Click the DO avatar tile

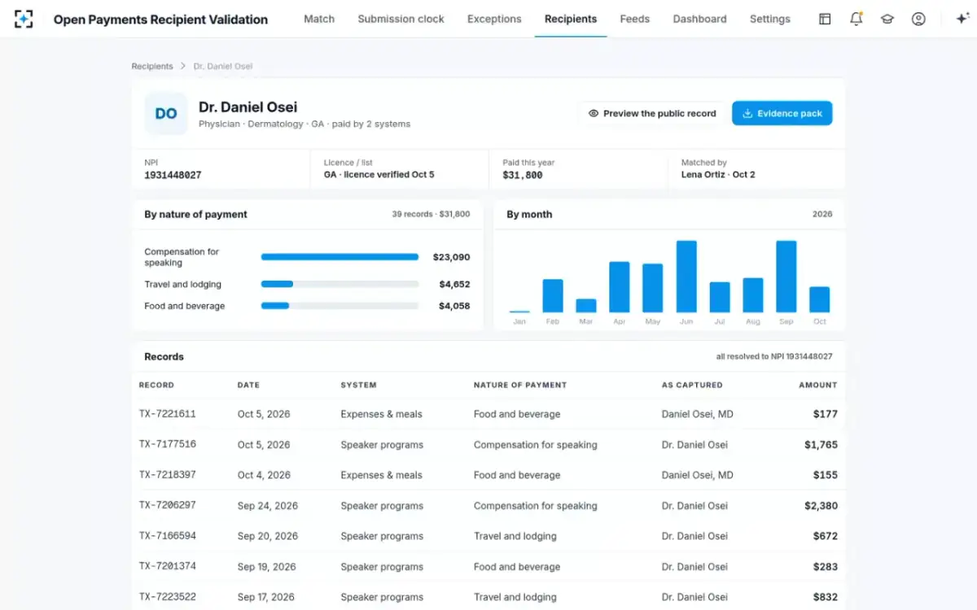coord(166,114)
